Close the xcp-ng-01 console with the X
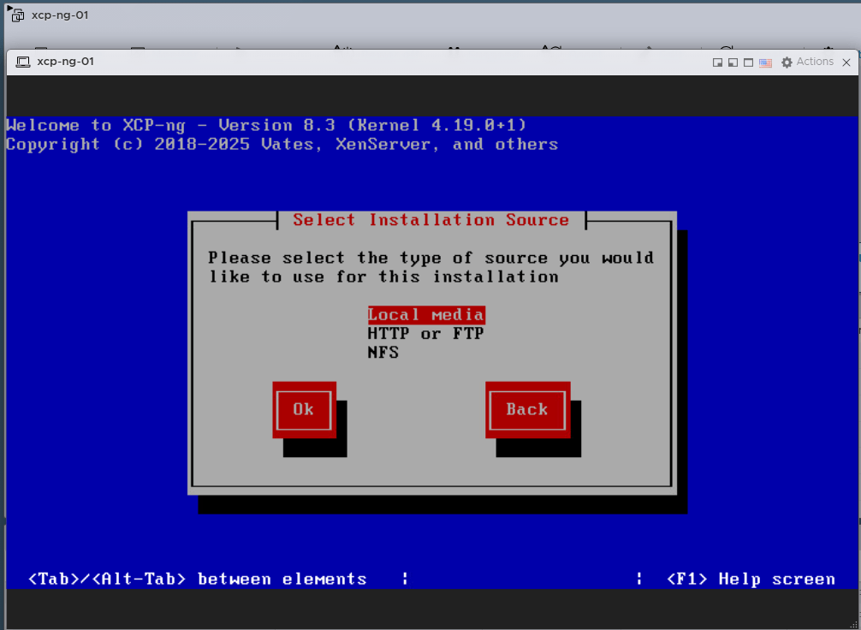Screen dimensions: 861x630 tap(847, 62)
